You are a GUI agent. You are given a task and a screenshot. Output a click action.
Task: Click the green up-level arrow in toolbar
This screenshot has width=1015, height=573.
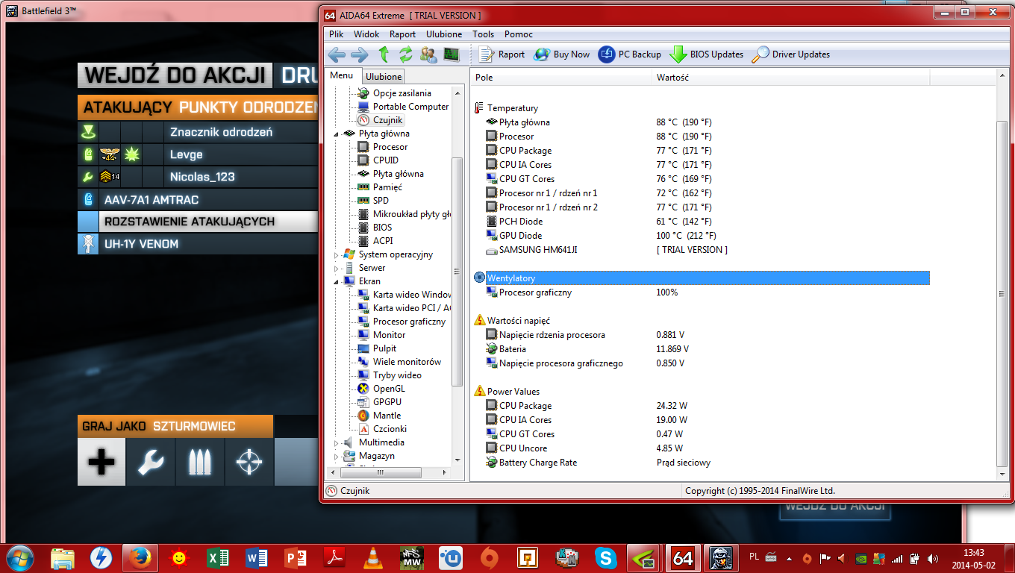pyautogui.click(x=384, y=54)
